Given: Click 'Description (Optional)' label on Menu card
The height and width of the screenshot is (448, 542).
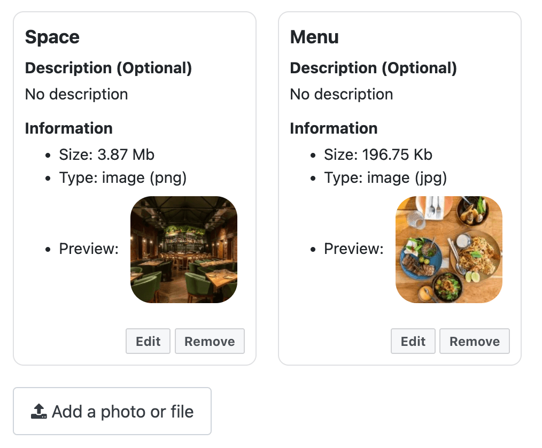Looking at the screenshot, I should [x=374, y=68].
